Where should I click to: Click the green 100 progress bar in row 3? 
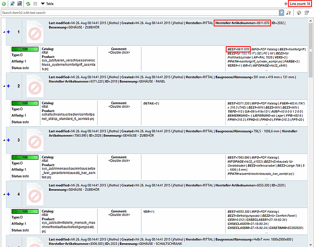(x=25, y=157)
